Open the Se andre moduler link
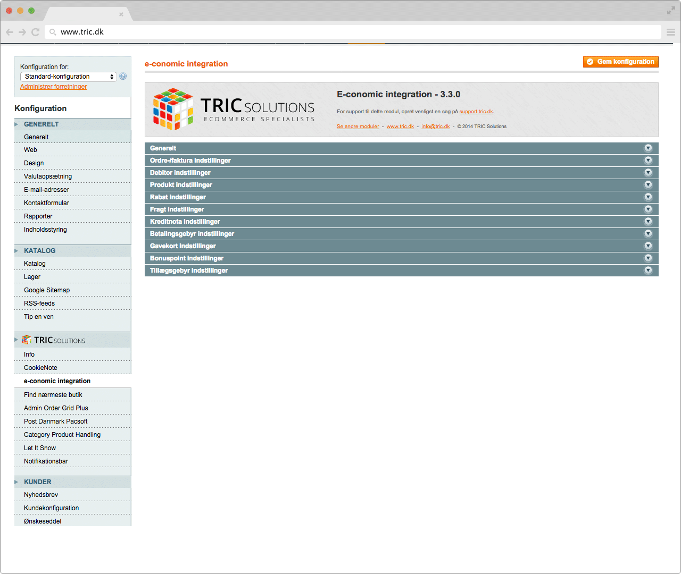The width and height of the screenshot is (681, 574). click(x=358, y=126)
